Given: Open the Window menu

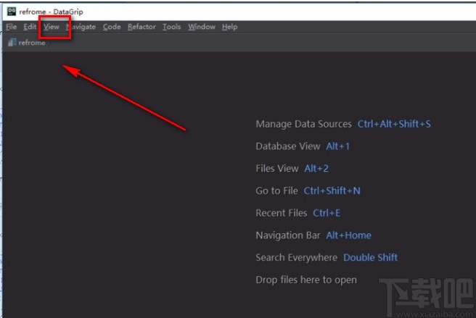Looking at the screenshot, I should [x=202, y=27].
